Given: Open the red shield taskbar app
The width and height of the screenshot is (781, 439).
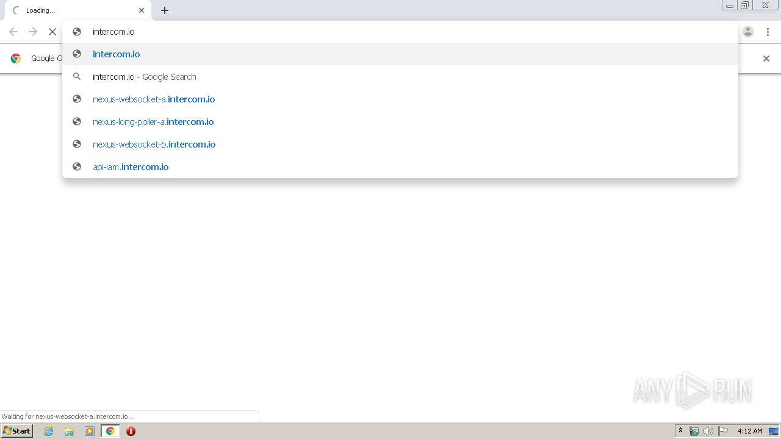Looking at the screenshot, I should (131, 431).
